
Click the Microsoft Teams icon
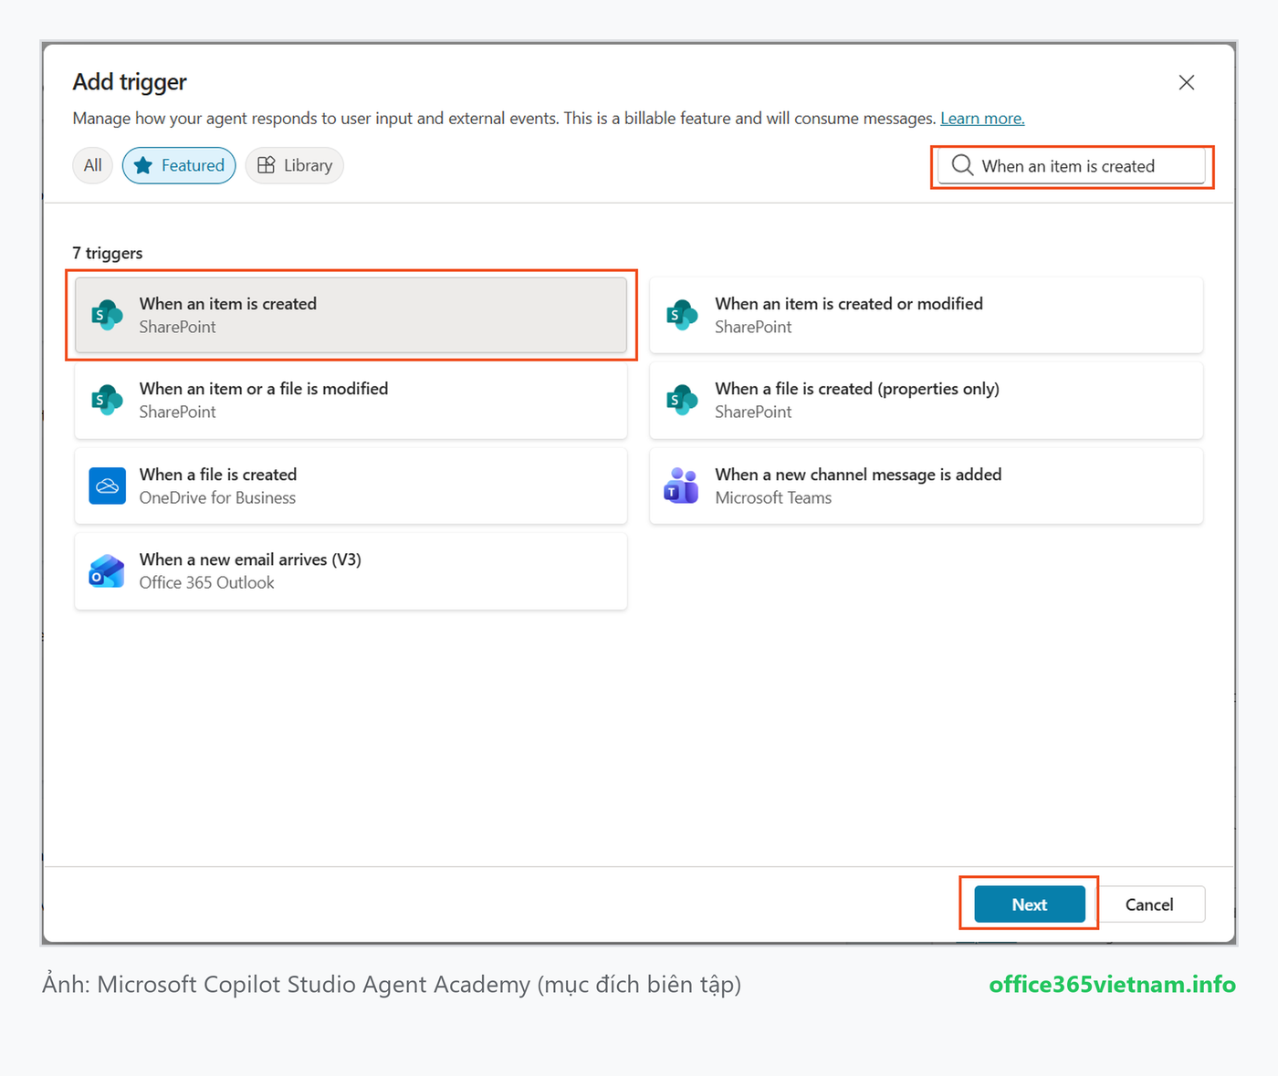(682, 486)
